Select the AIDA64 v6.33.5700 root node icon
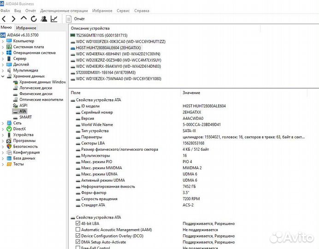The width and height of the screenshot is (319, 249). tap(3, 35)
